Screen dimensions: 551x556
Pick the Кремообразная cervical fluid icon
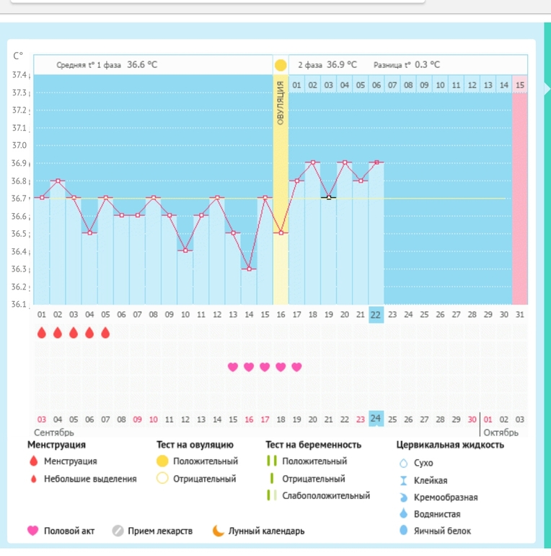click(x=403, y=498)
